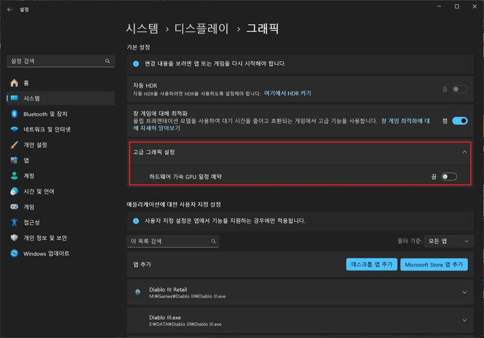Viewport: 484px width, 338px height.
Task: Click the 접근성 figure icon
Action: [14, 222]
